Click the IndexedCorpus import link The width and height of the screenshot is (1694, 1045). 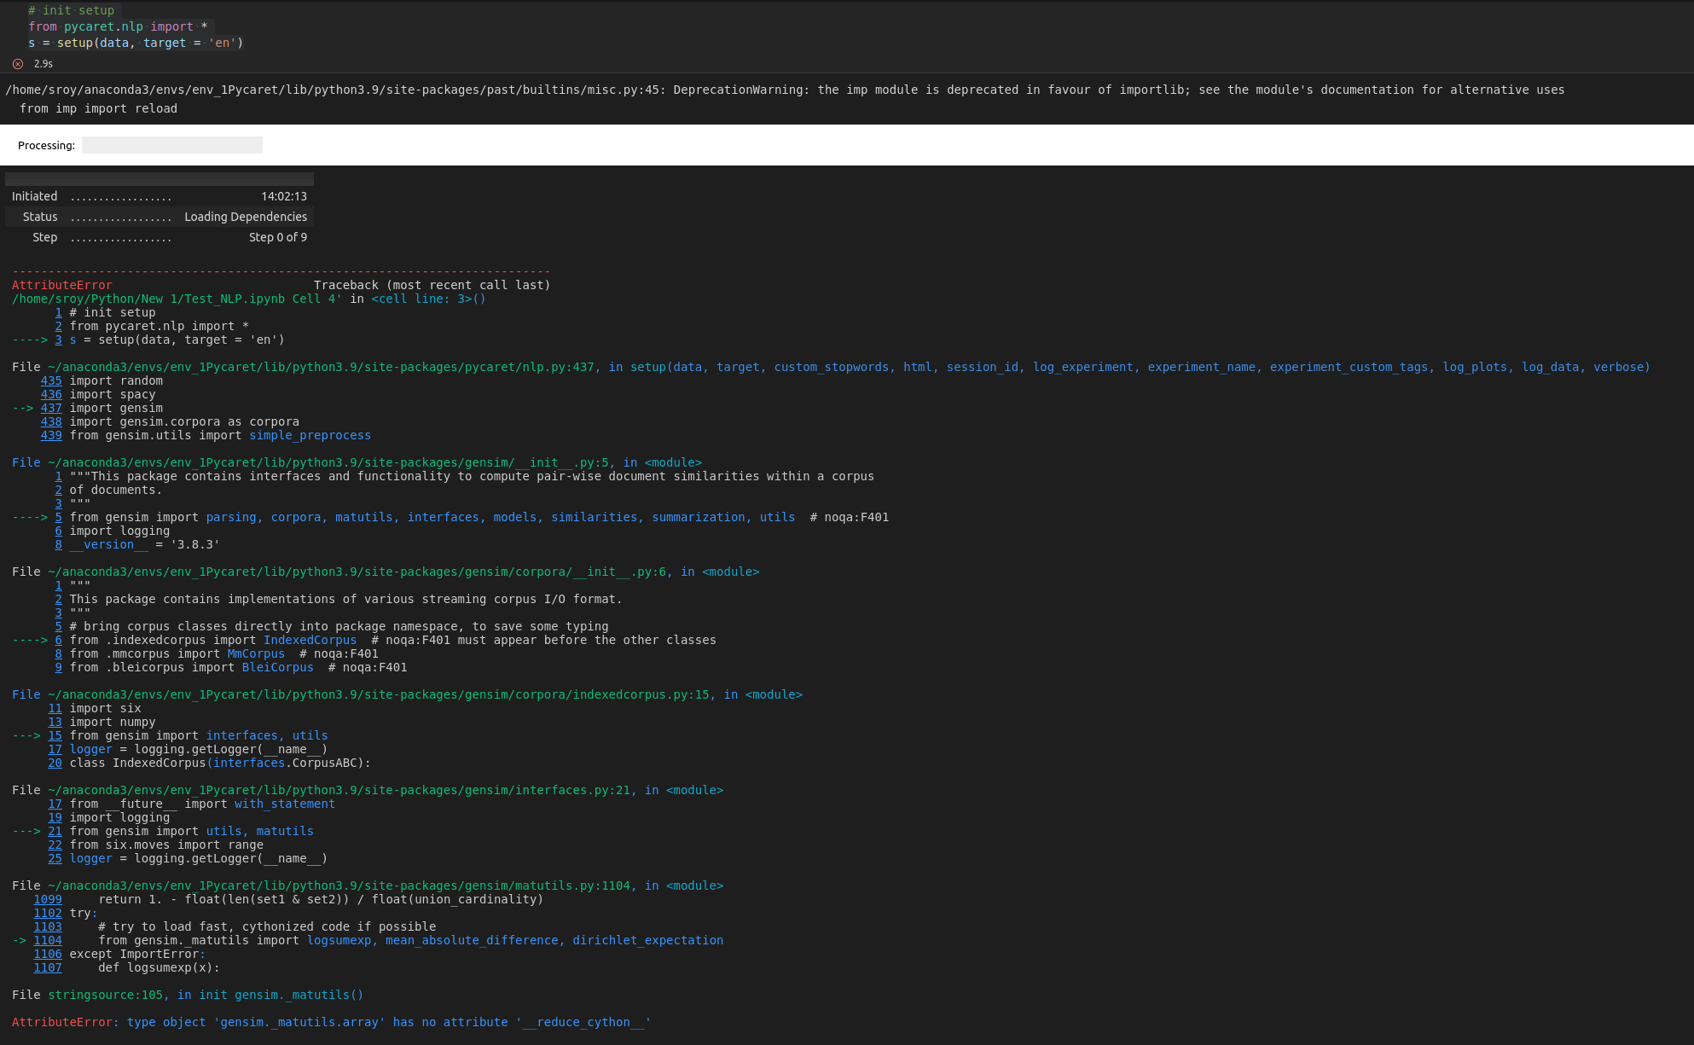coord(310,640)
